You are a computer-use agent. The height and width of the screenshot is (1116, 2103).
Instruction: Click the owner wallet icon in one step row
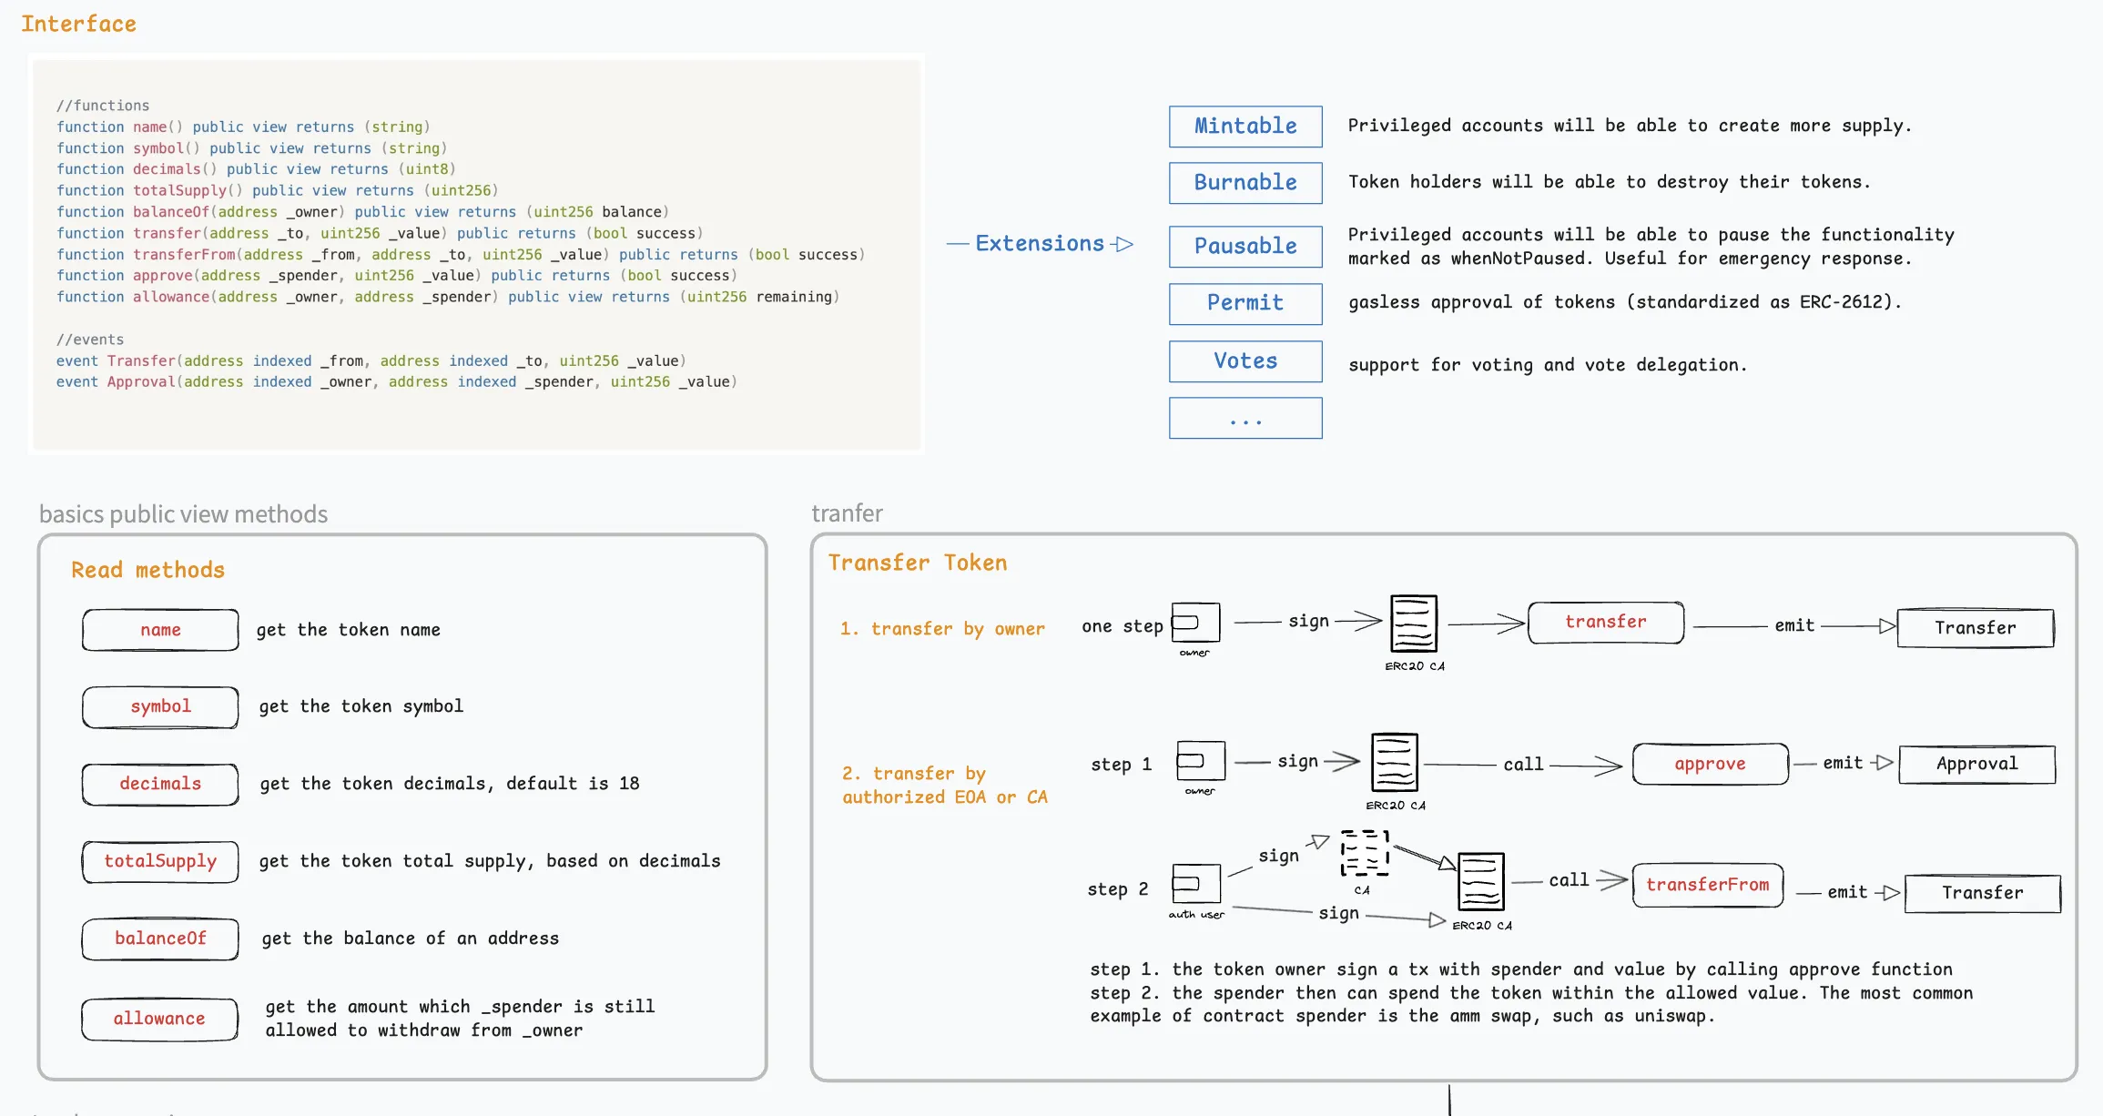coord(1195,624)
